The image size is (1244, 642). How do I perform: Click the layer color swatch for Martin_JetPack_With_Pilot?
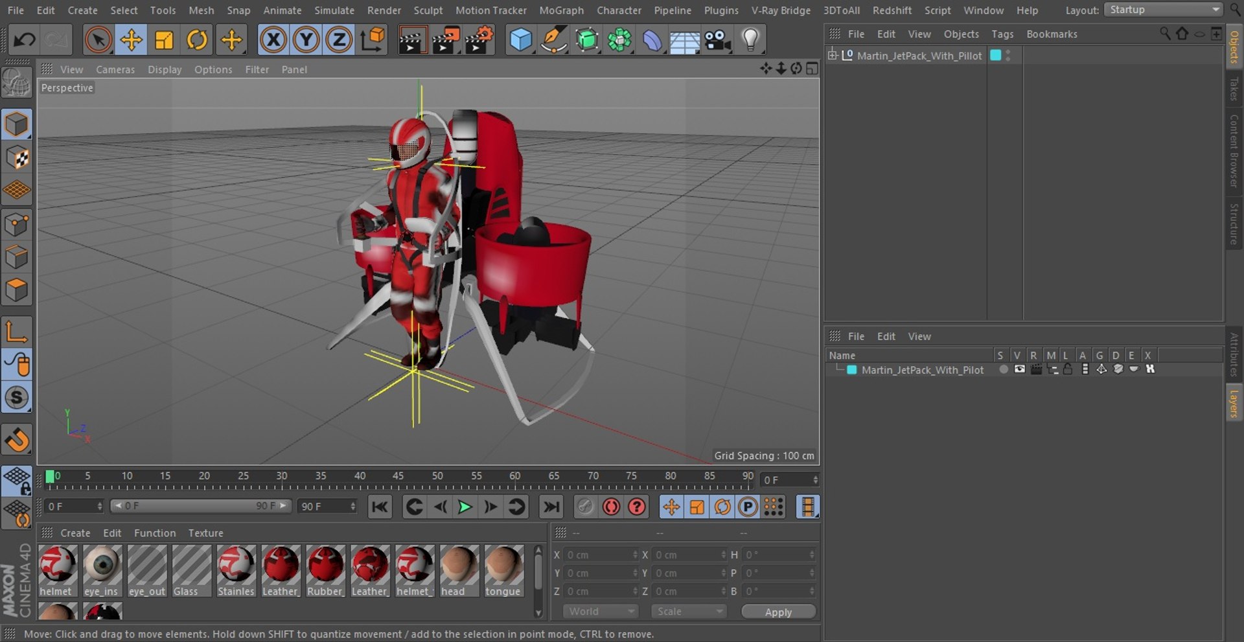click(x=852, y=370)
